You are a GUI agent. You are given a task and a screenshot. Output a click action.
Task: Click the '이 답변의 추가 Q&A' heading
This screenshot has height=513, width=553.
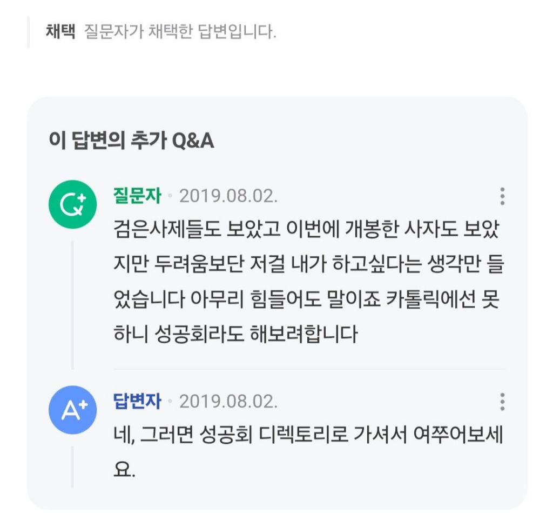pyautogui.click(x=131, y=141)
